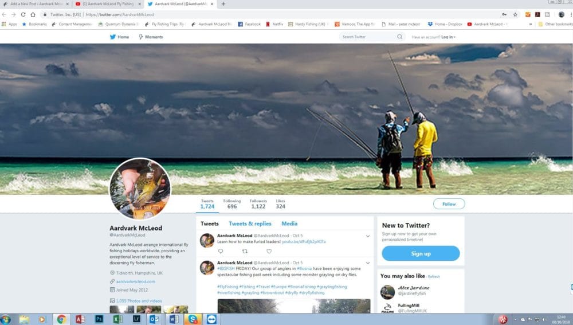The image size is (573, 325).
Task: Open the Alex Jardine suggested profile
Action: [x=414, y=288]
